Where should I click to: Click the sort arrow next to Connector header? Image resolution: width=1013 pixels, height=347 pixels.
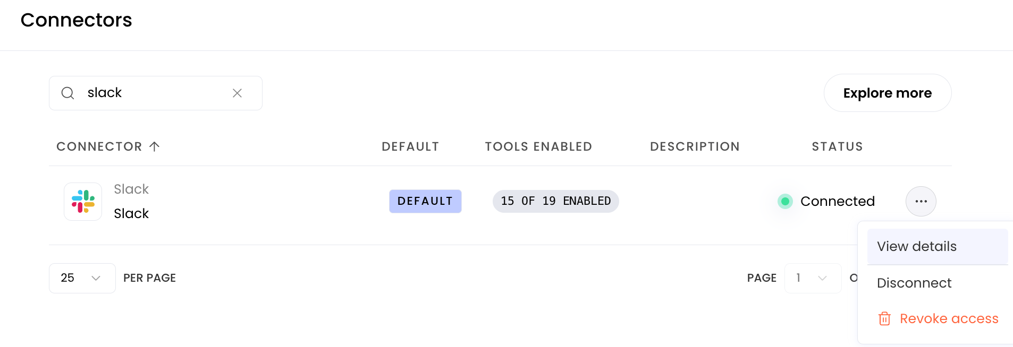click(x=154, y=146)
